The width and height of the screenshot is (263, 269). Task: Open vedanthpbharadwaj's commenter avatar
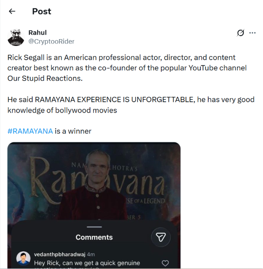tap(23, 259)
